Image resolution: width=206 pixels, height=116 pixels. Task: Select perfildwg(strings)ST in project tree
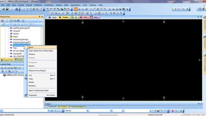coord(22,28)
